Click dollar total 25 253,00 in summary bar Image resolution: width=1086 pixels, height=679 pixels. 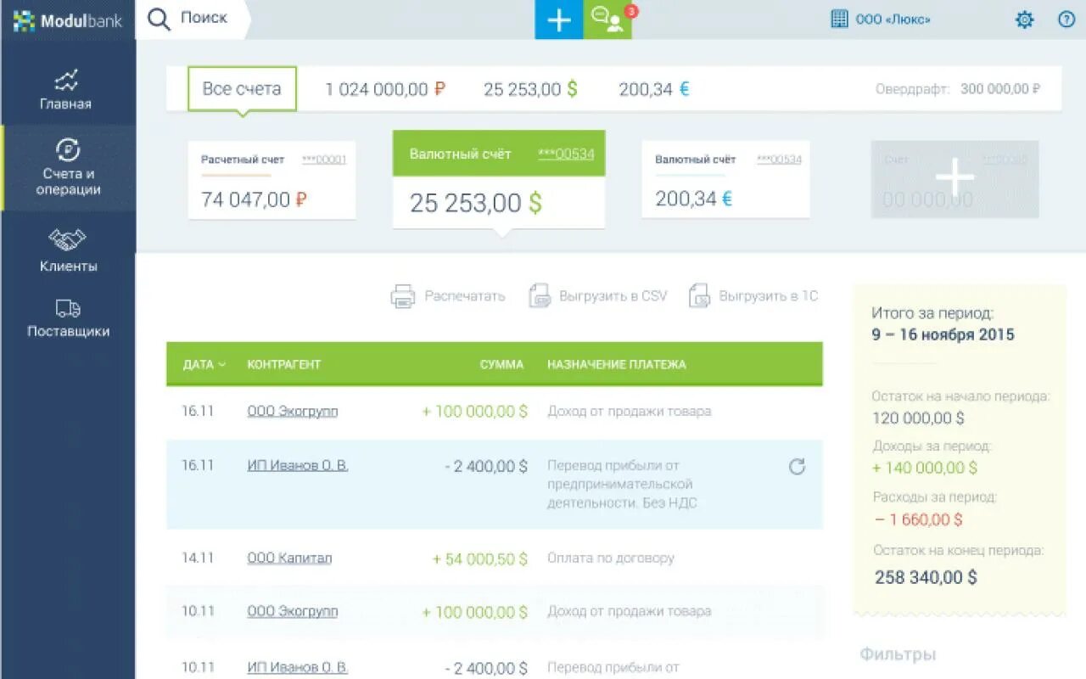pyautogui.click(x=530, y=89)
